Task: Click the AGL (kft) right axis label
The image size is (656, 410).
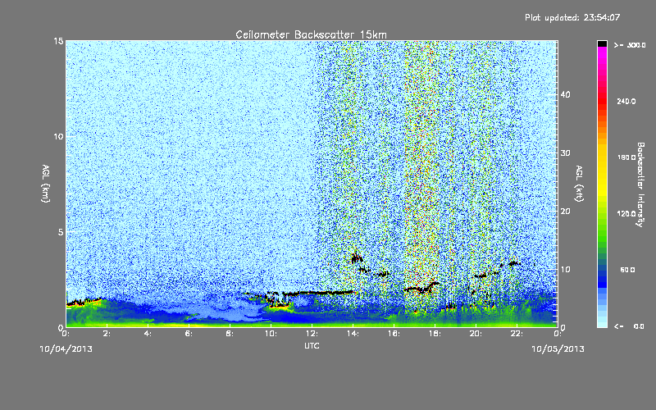Action: tap(579, 183)
